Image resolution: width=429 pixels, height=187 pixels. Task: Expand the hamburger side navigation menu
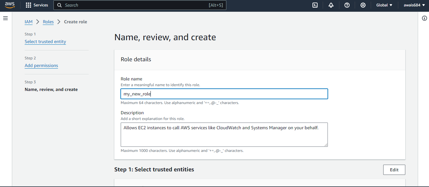pos(5,19)
